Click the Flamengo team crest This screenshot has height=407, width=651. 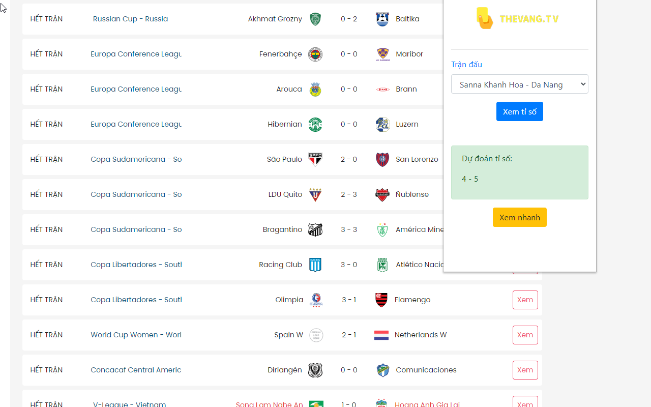[381, 300]
